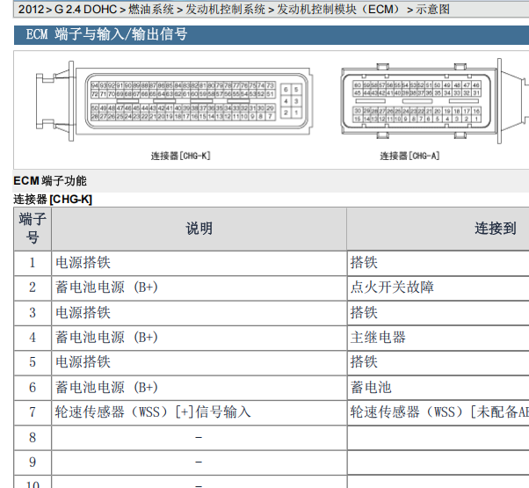
Task: Select terminal number 4 cell
Action: [x=33, y=338]
